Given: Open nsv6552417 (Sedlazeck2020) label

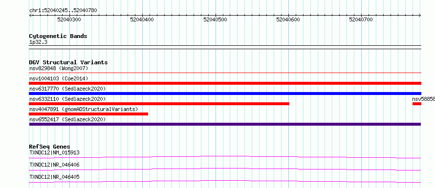Looking at the screenshot, I should [67, 119].
